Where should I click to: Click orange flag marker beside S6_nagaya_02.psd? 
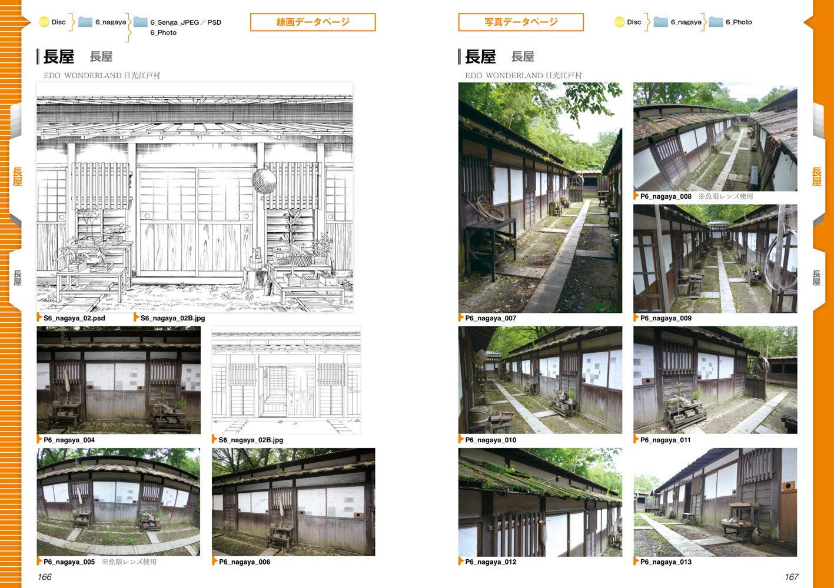coord(39,318)
